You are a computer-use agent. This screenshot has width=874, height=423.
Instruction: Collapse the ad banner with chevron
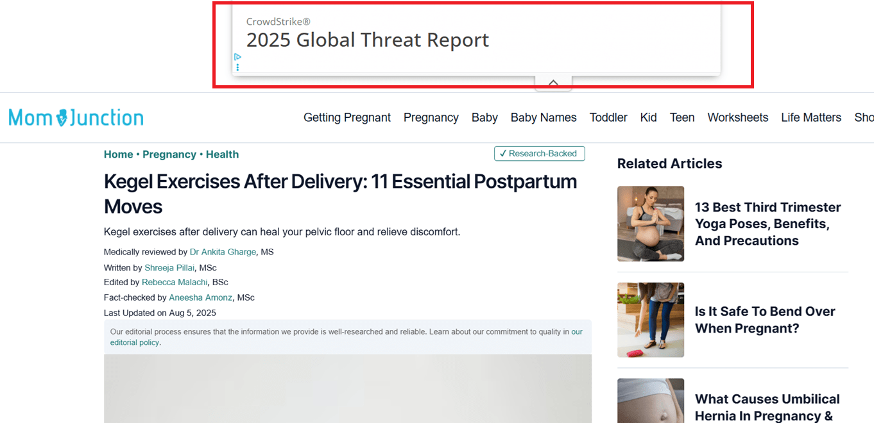click(x=553, y=83)
